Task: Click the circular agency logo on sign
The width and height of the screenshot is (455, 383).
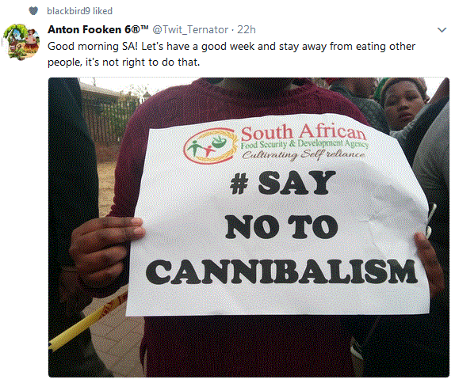Action: pos(210,146)
